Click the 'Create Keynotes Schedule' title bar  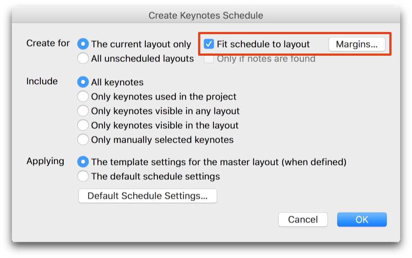206,15
